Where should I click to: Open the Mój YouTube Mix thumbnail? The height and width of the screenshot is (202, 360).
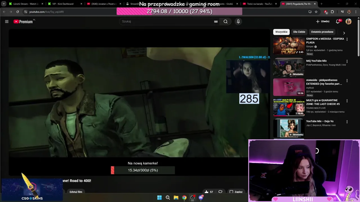point(289,68)
